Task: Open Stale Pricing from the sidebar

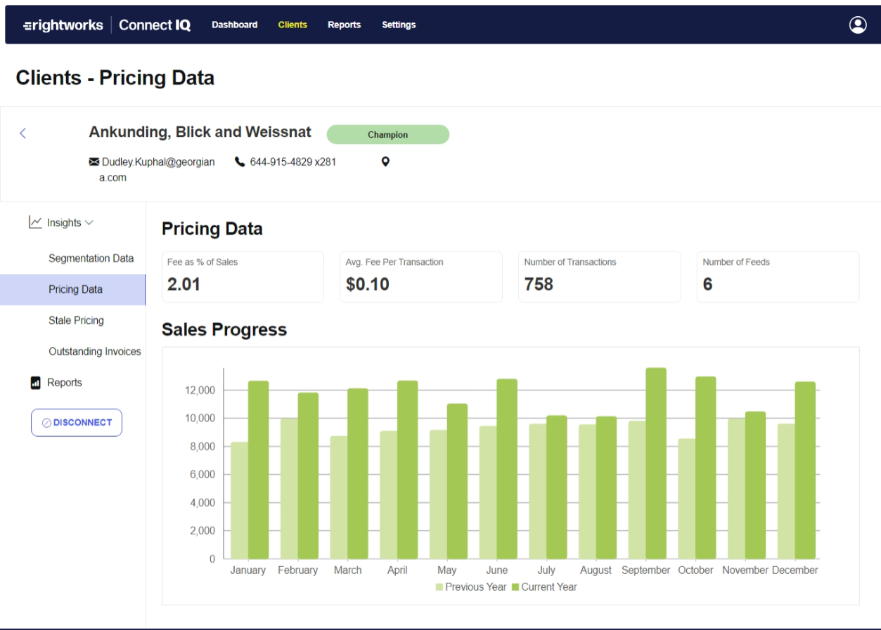Action: click(76, 320)
